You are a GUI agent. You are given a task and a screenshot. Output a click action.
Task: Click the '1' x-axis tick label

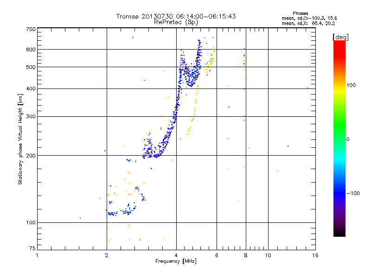pos(37,255)
